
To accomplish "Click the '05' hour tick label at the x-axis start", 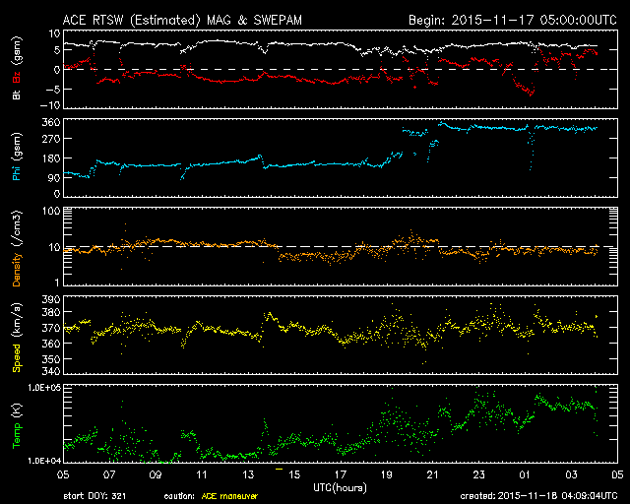I will (x=63, y=474).
